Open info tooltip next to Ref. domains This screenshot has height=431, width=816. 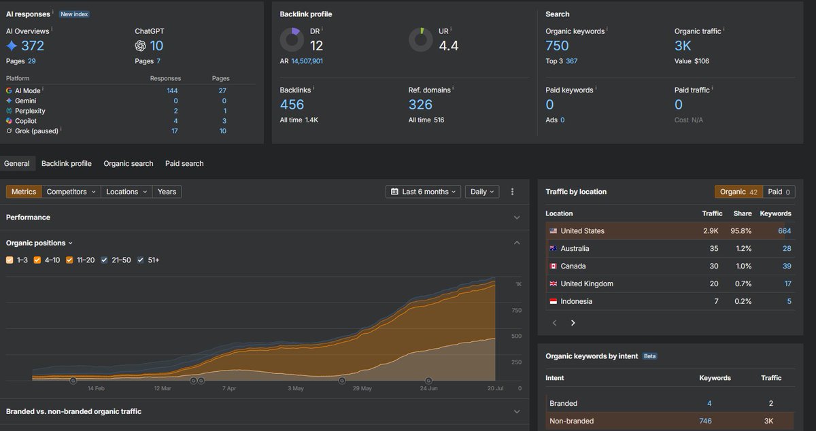coord(452,88)
